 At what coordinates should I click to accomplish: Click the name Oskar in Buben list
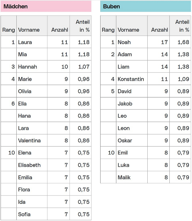point(125,141)
